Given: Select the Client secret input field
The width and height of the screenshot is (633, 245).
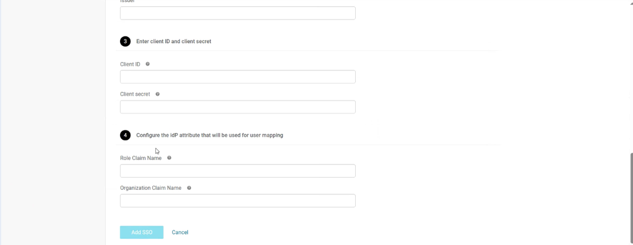Looking at the screenshot, I should tap(238, 107).
